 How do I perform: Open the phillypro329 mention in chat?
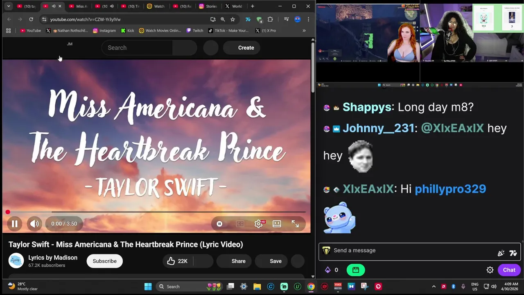tap(450, 189)
